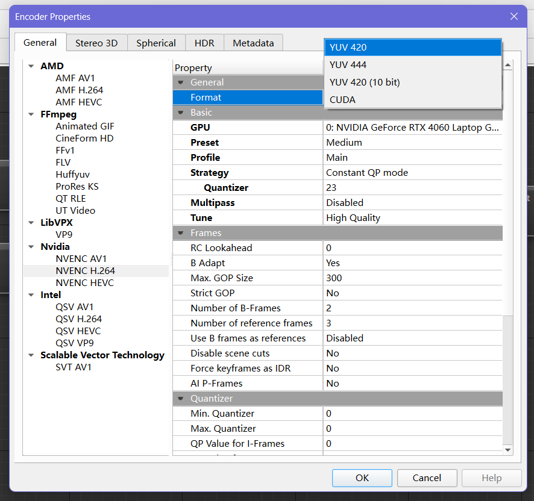Collapse the Nvidia tree group arrow

[31, 247]
